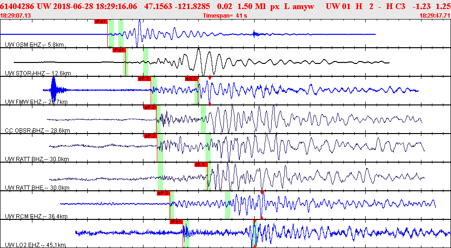451x248 pixels.
Task: Click the 'UW RATT BHE -- 30.0km' label
Action: click(37, 187)
